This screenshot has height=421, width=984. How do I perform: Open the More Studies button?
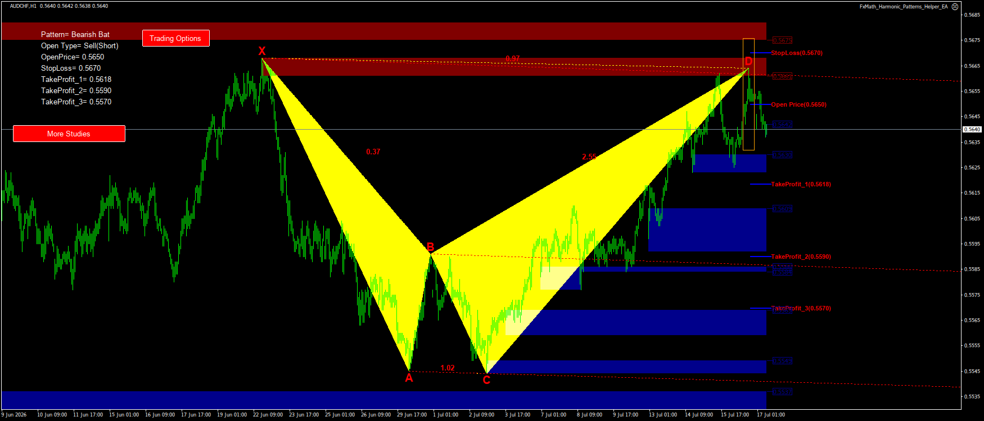click(69, 134)
